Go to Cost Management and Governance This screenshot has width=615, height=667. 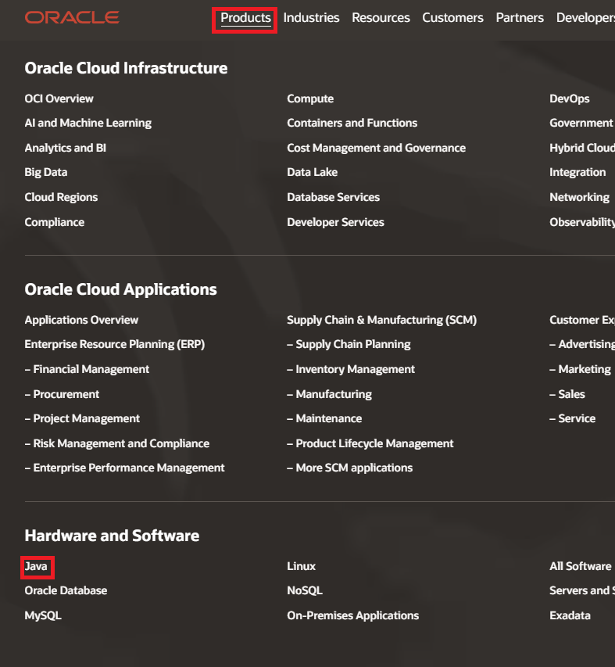[376, 148]
